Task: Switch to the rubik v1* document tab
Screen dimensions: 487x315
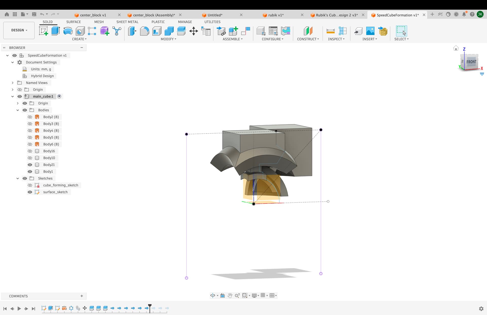Action: [276, 15]
